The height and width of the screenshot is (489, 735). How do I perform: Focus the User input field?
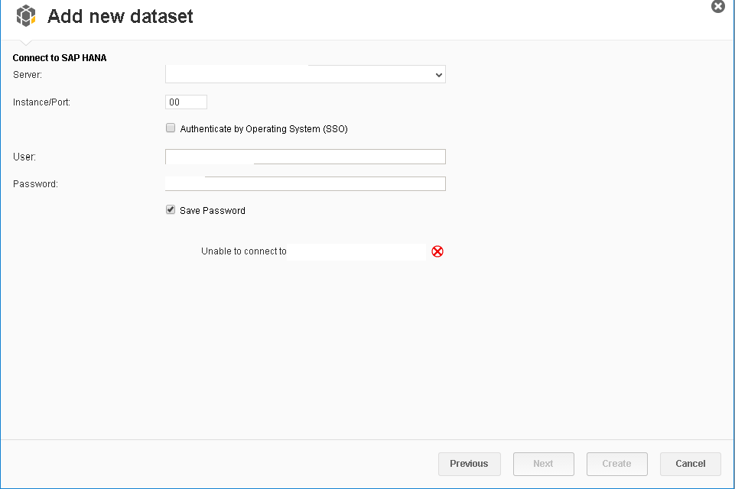pos(305,157)
